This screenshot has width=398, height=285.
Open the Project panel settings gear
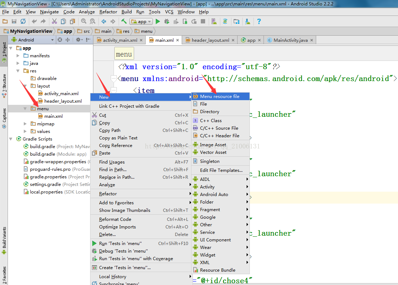(x=79, y=40)
